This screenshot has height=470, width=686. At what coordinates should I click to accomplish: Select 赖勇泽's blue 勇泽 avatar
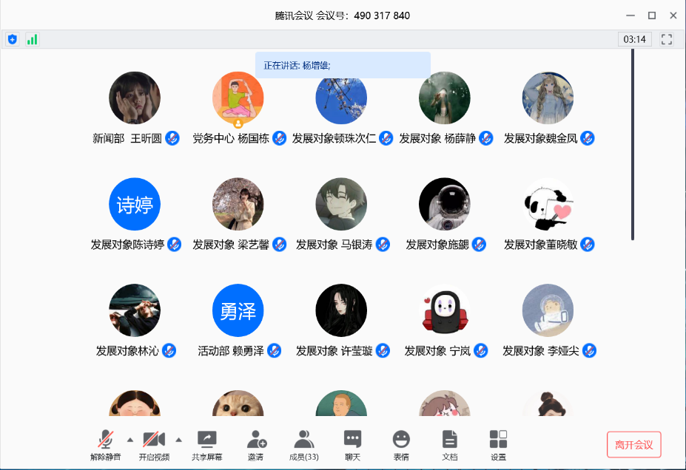coord(238,310)
